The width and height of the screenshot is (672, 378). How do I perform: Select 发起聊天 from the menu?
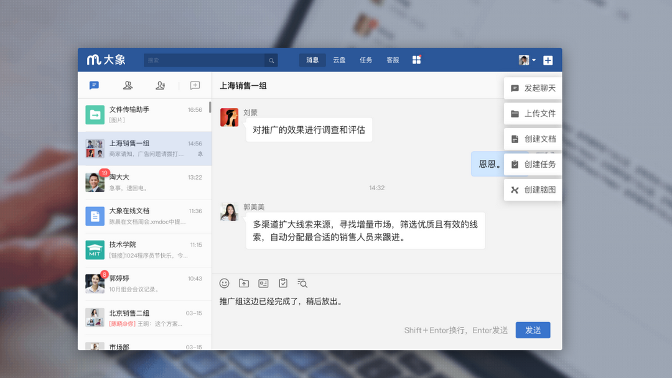click(533, 88)
